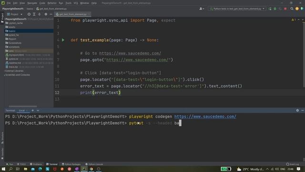Screen dimensions: 305x172
Task: Click the project tree horizontal scrollbar
Action: (x=23, y=107)
